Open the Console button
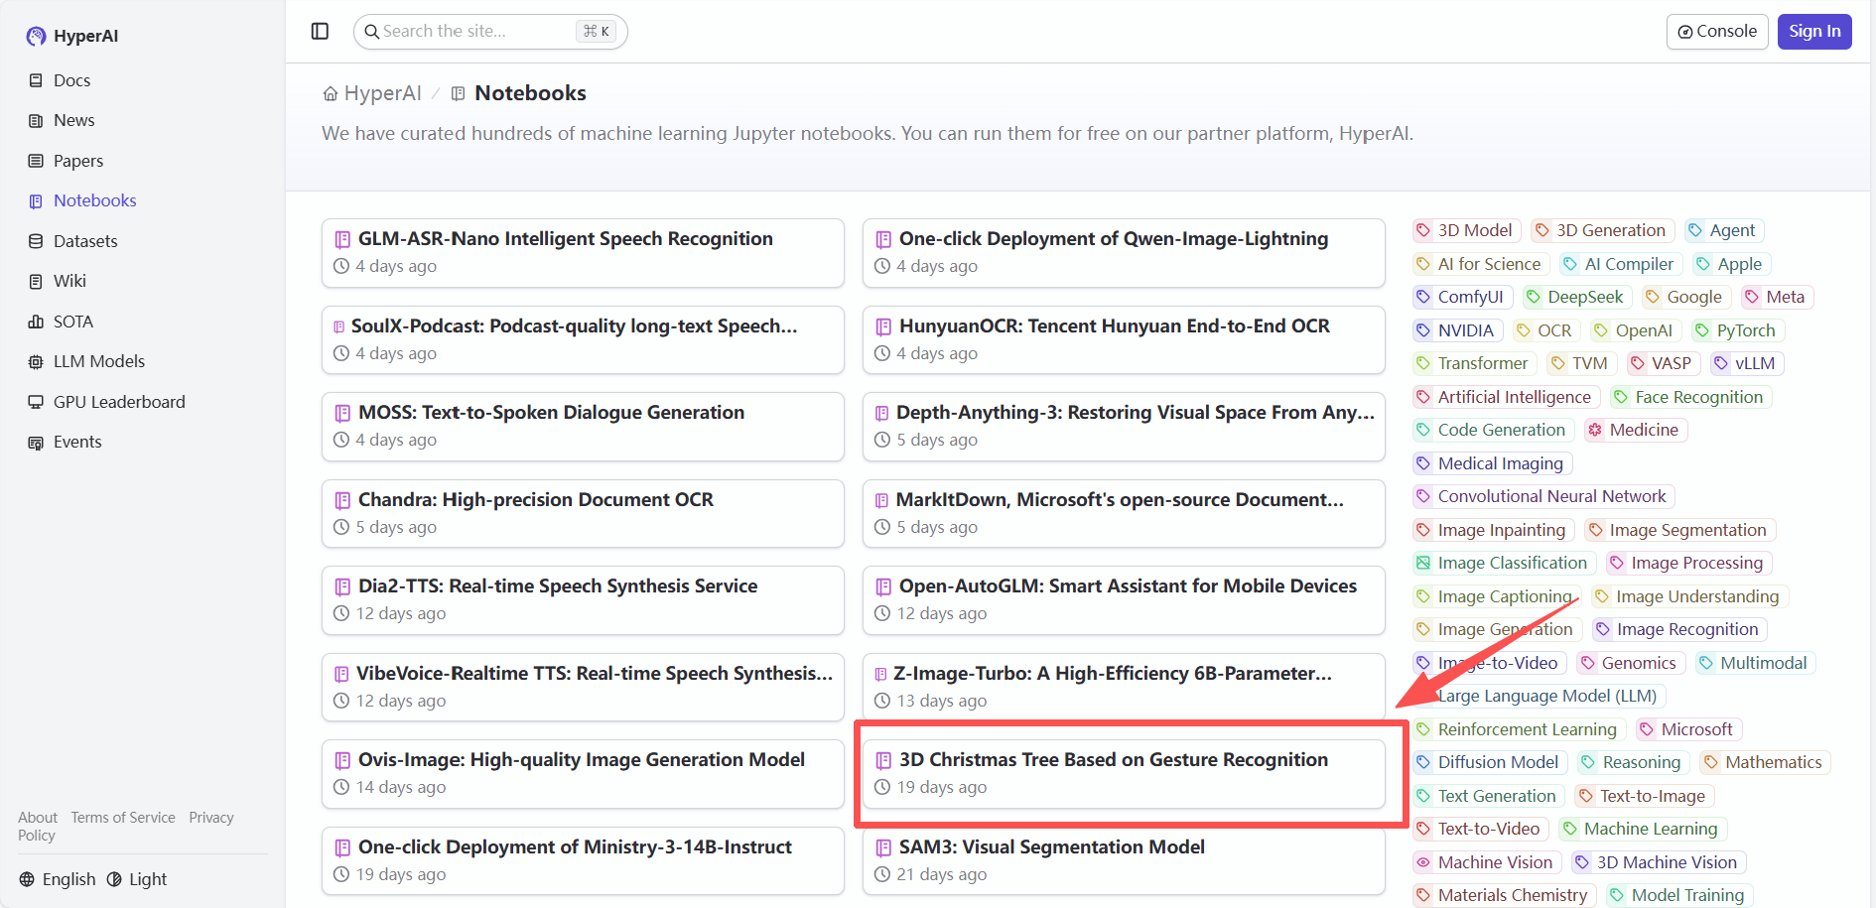 [x=1717, y=32]
